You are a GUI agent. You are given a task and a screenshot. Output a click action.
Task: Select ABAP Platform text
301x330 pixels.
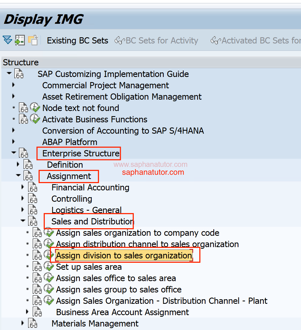[x=70, y=142]
